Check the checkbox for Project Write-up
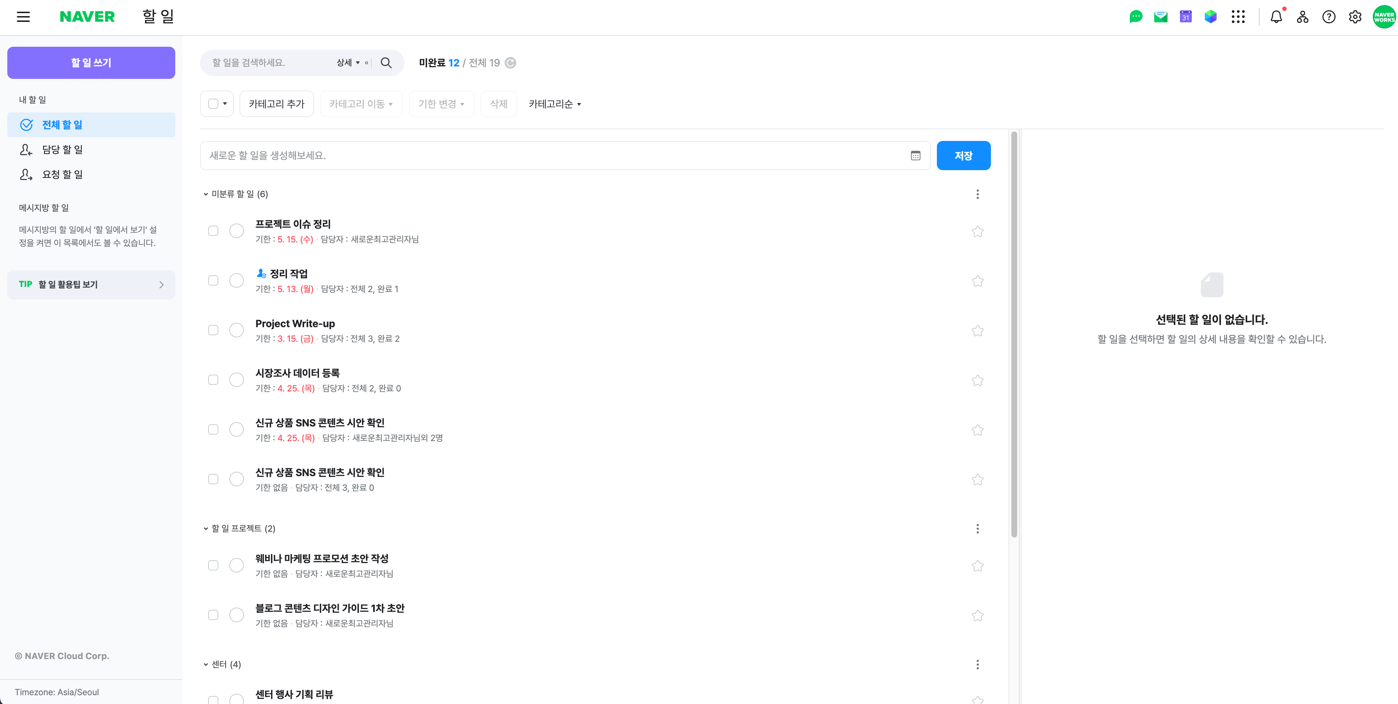Viewport: 1398px width, 704px height. pyautogui.click(x=213, y=330)
